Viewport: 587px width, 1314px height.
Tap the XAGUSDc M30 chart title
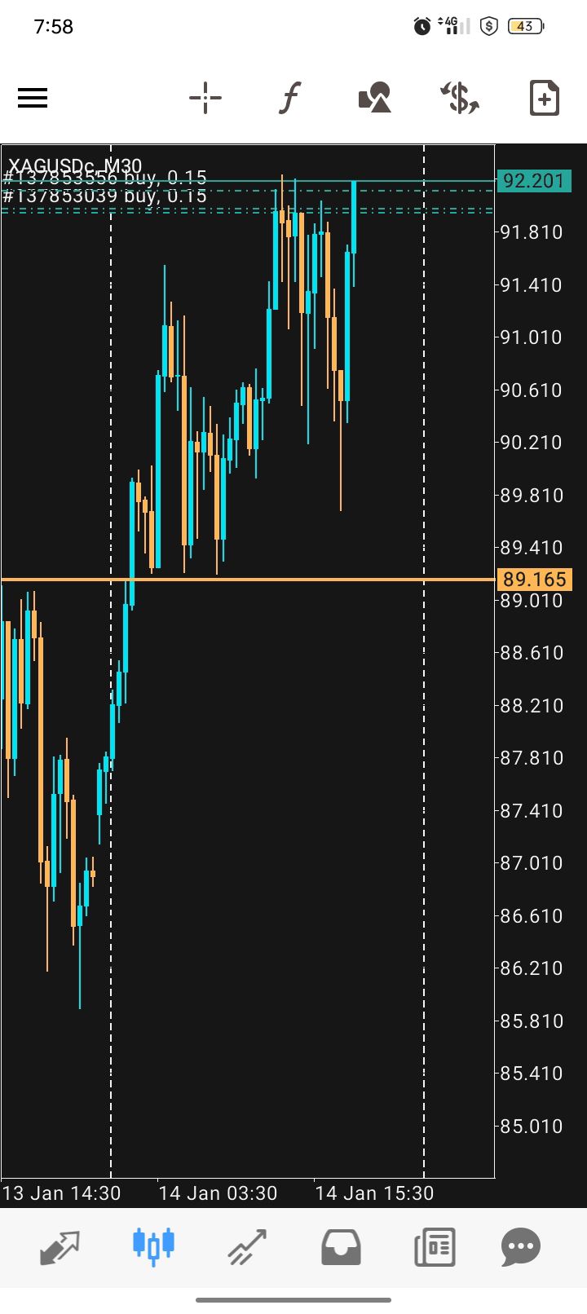75,167
